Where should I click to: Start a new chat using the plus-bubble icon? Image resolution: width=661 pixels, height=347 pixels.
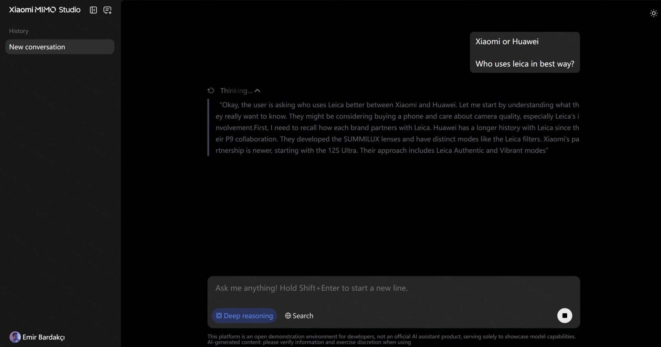click(107, 10)
